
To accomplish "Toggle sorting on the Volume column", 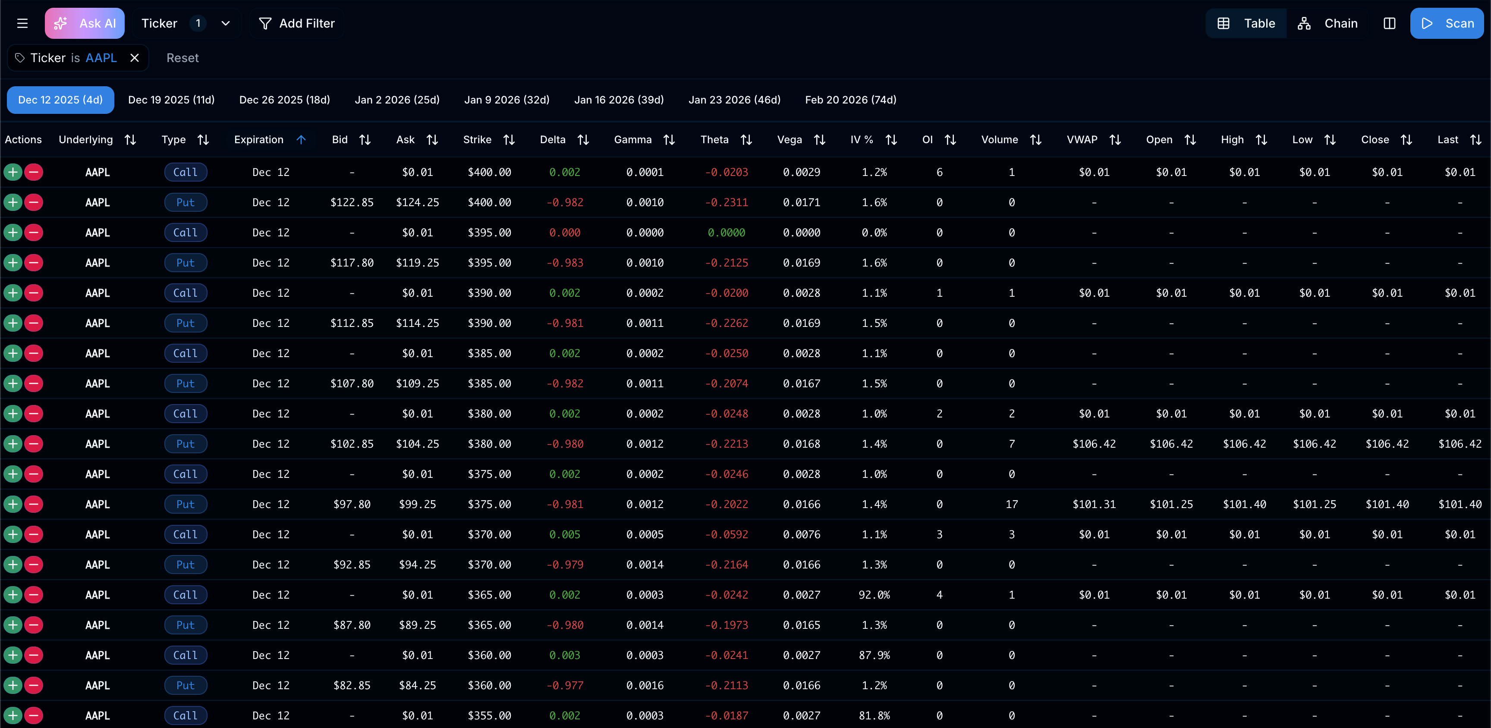I will tap(1035, 139).
